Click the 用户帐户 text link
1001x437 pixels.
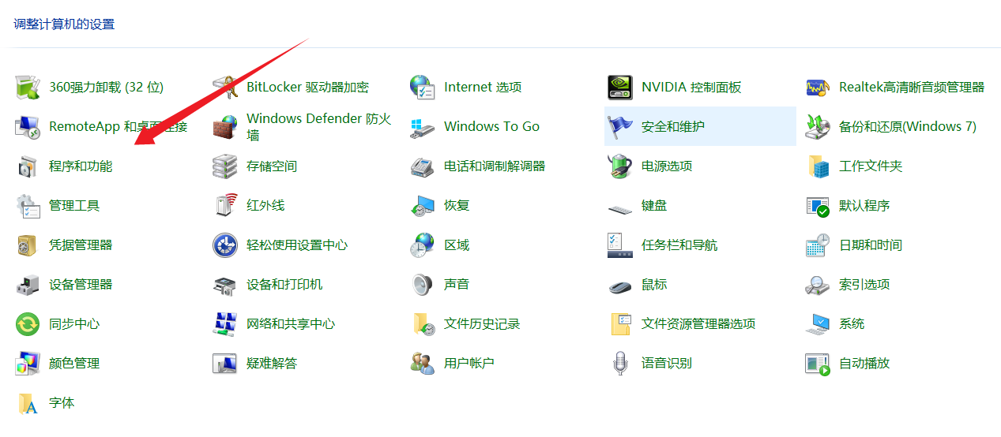(469, 363)
